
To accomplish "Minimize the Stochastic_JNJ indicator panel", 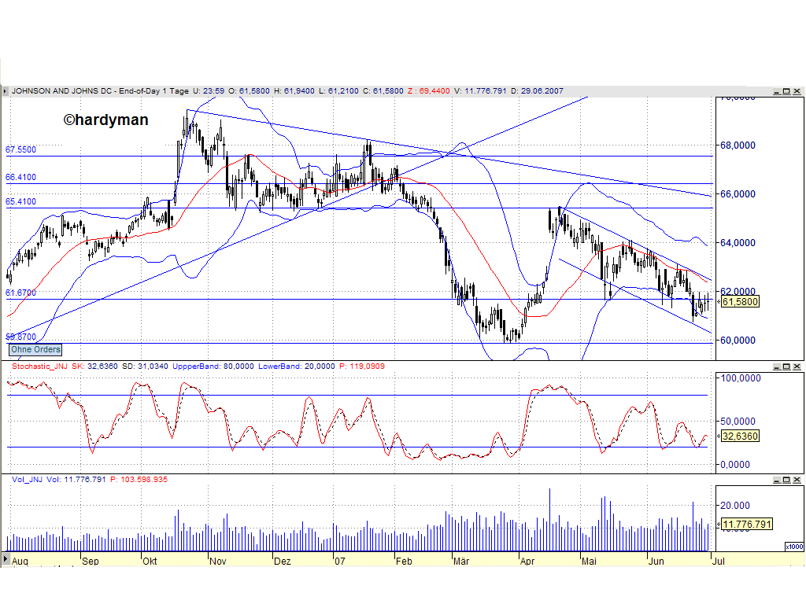I will (x=776, y=366).
